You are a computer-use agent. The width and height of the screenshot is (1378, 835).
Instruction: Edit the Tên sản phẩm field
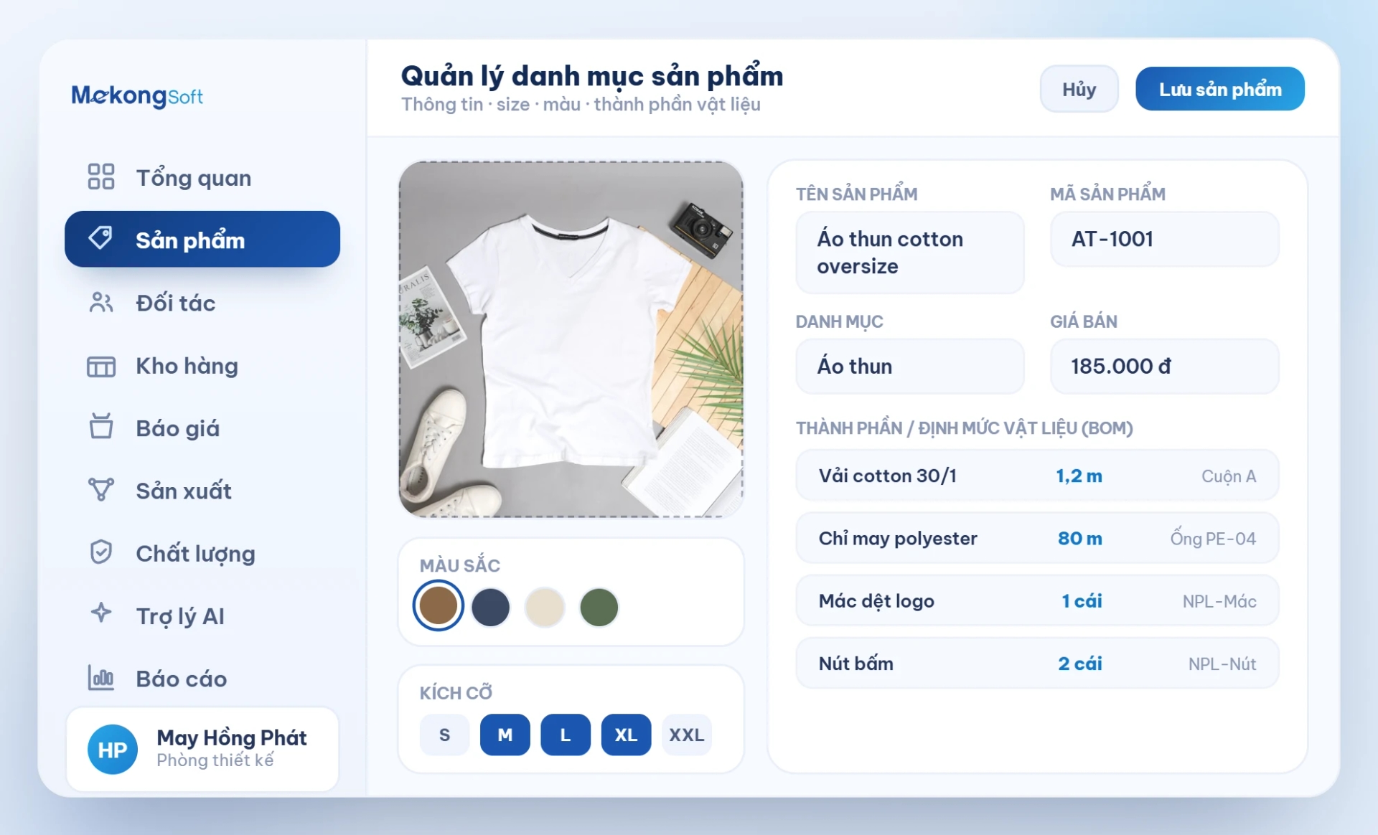click(909, 253)
